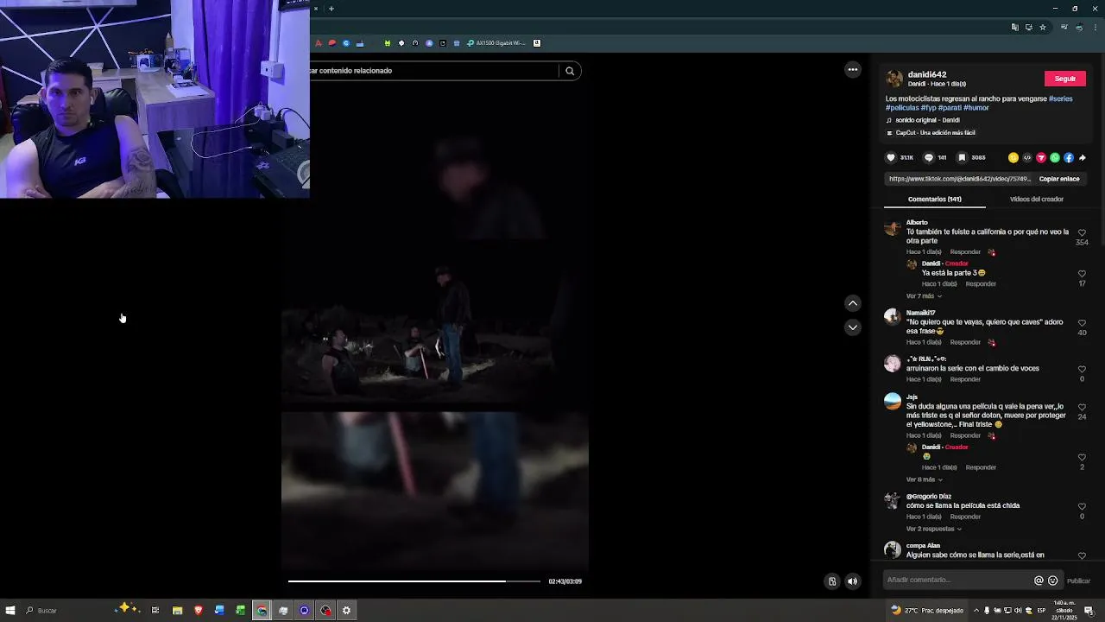Open the Windows notification center
Image resolution: width=1105 pixels, height=622 pixels.
point(1089,611)
